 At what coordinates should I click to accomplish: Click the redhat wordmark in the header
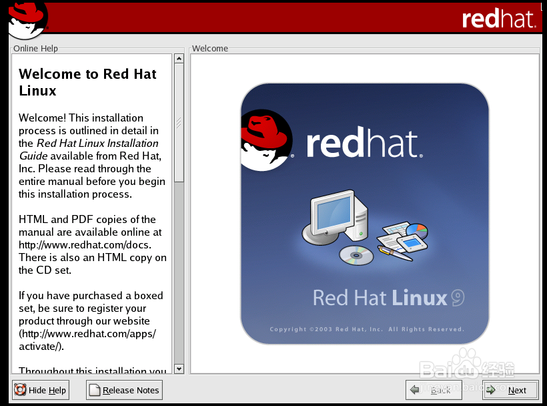(x=499, y=19)
